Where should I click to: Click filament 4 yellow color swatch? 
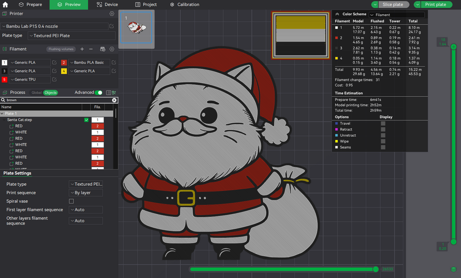click(x=64, y=71)
